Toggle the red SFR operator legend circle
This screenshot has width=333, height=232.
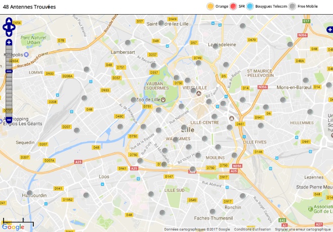(x=233, y=7)
